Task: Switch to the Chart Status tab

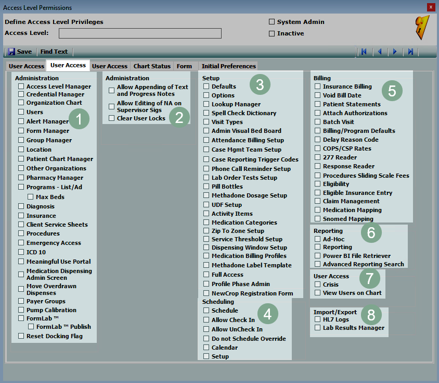Action: [x=152, y=66]
